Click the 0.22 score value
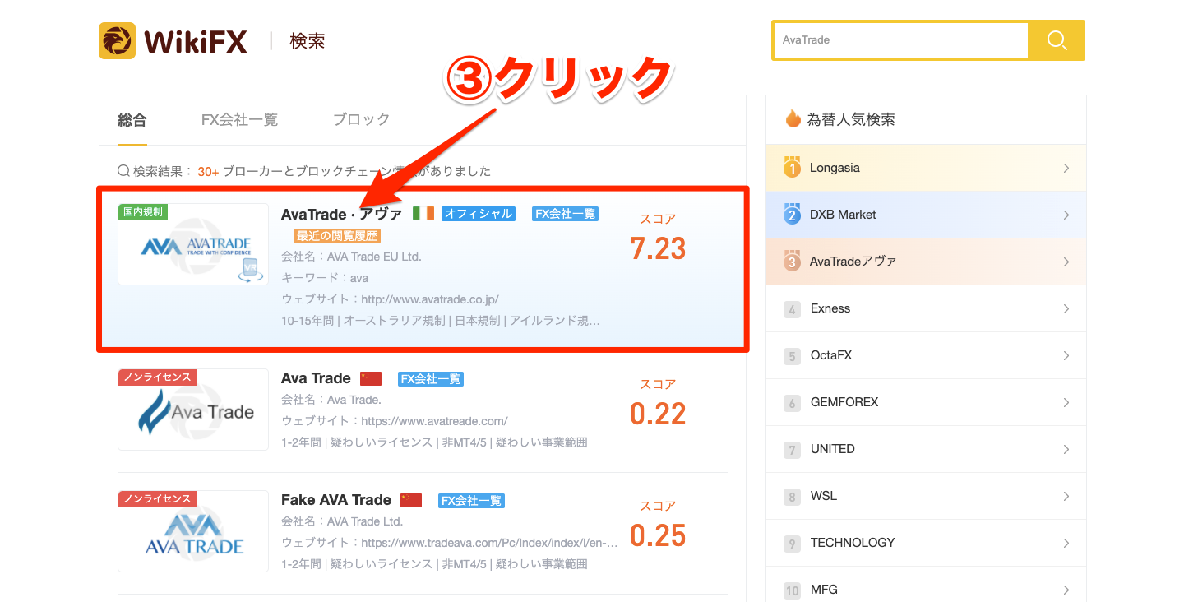Screen dimensions: 1184x602 pos(658,414)
